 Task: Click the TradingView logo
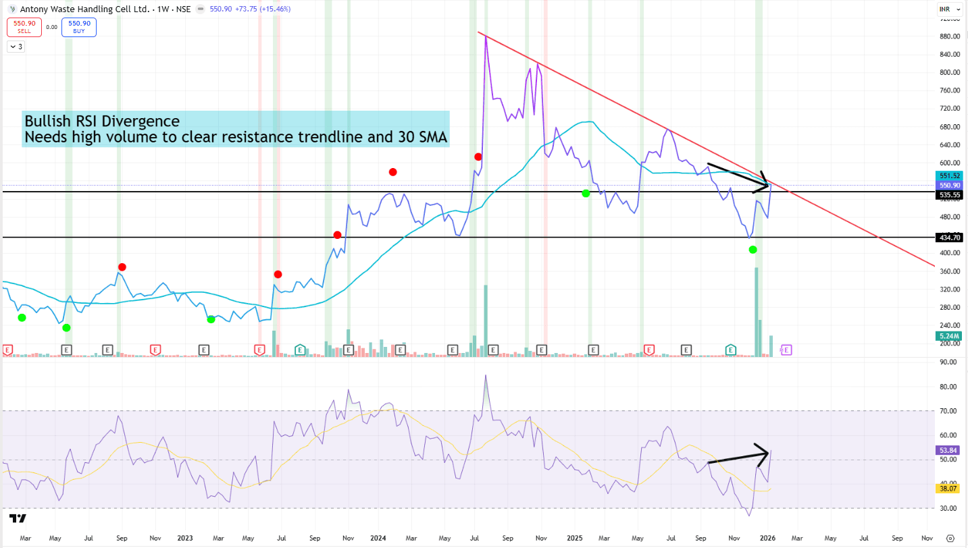click(x=18, y=518)
